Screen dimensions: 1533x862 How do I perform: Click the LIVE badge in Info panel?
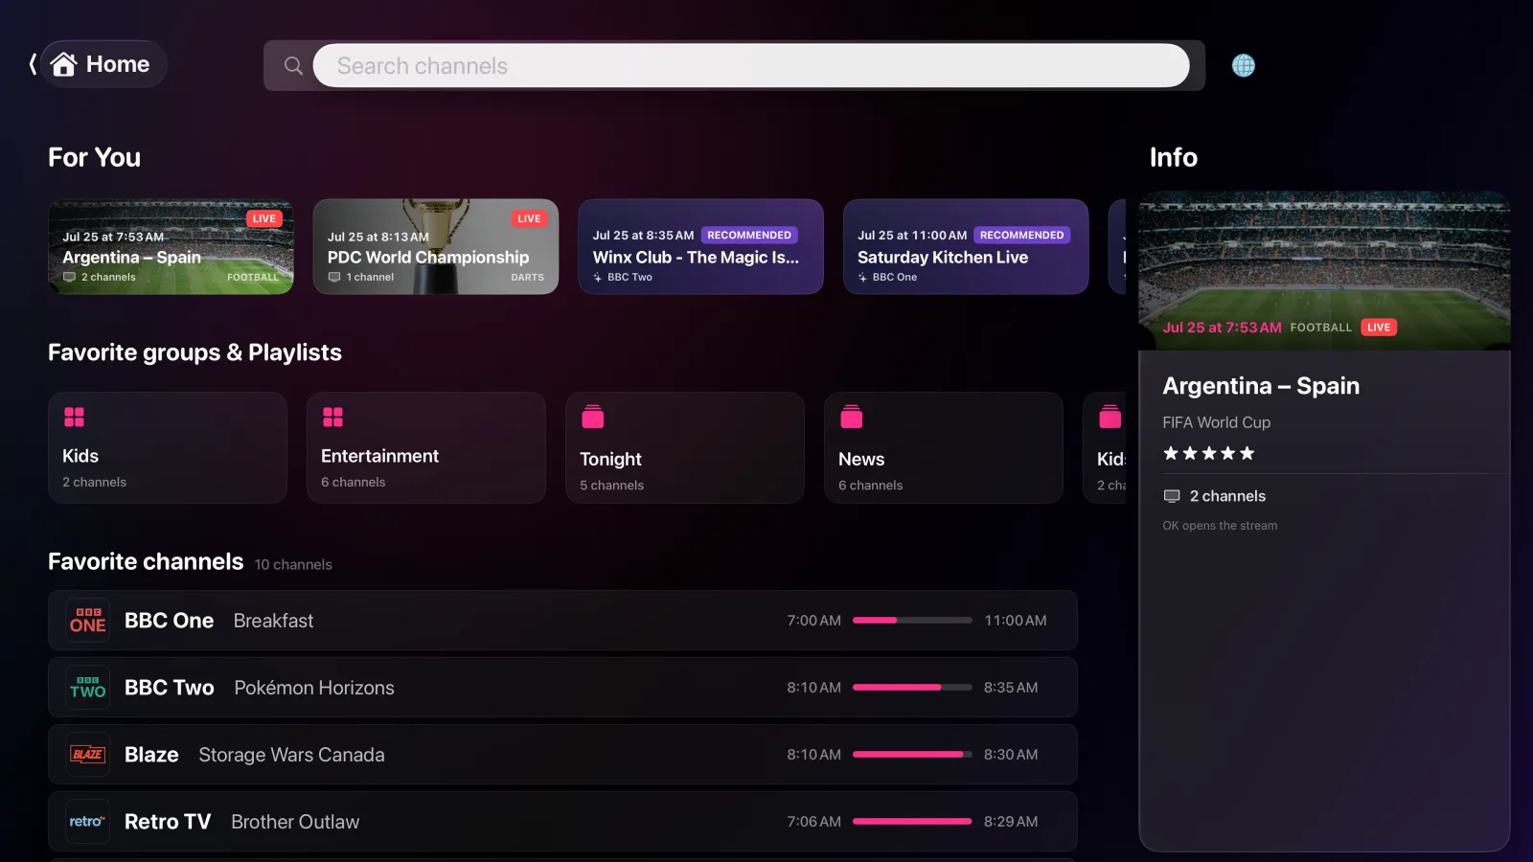[1379, 328]
